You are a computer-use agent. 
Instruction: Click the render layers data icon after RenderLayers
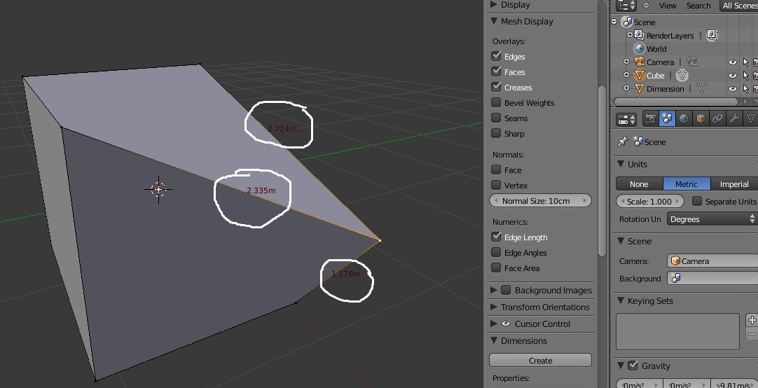(712, 35)
